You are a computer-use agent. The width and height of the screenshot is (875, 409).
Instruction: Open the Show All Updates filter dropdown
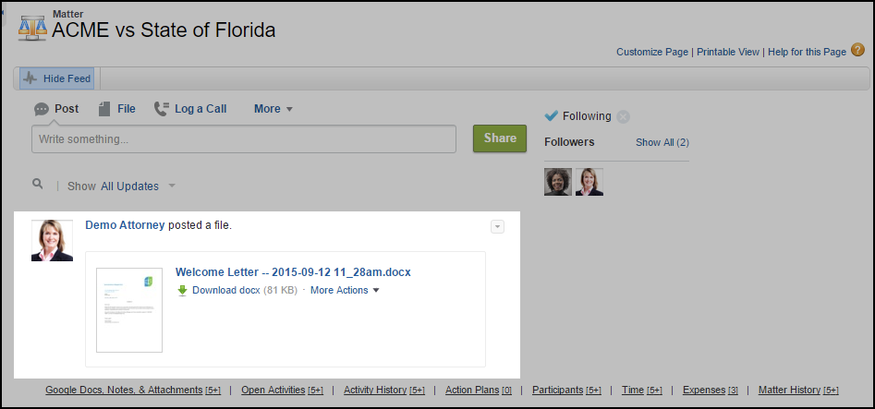(x=138, y=186)
